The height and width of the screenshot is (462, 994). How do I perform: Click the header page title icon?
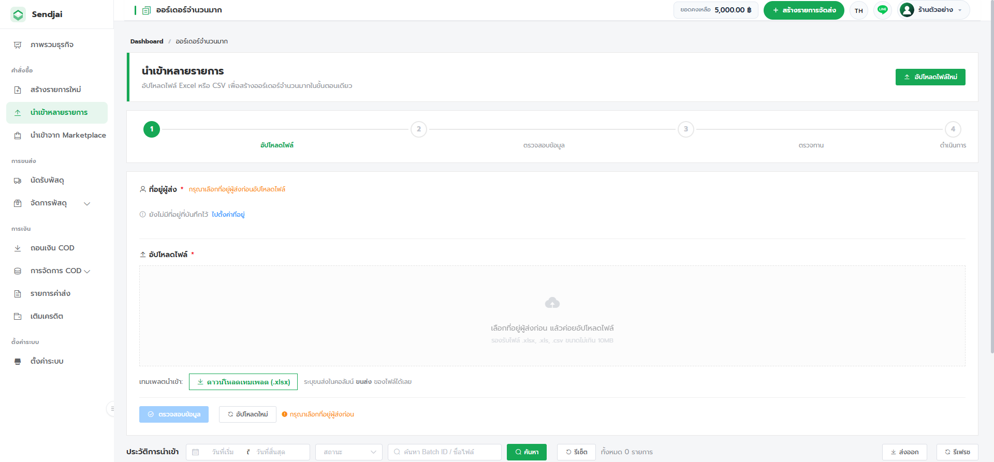click(x=147, y=10)
